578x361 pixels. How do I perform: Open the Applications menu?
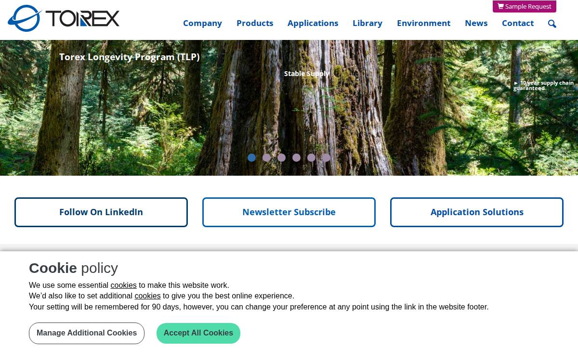[313, 23]
